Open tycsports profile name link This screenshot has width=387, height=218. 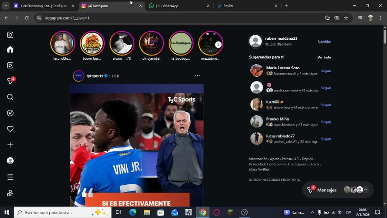click(95, 76)
